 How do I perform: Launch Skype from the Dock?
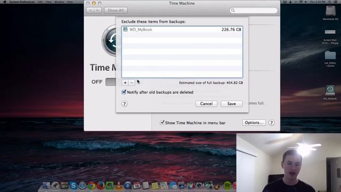(x=74, y=186)
